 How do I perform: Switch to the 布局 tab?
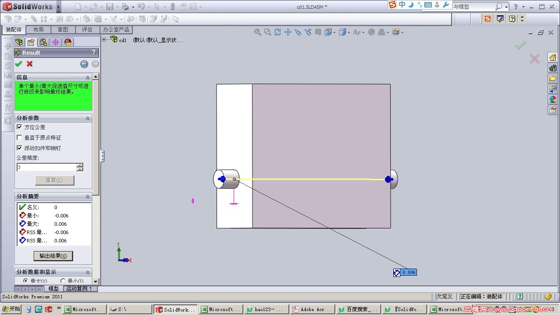click(38, 30)
